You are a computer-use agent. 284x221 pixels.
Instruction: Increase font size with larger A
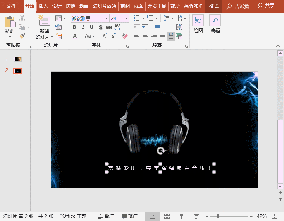coord(105,36)
